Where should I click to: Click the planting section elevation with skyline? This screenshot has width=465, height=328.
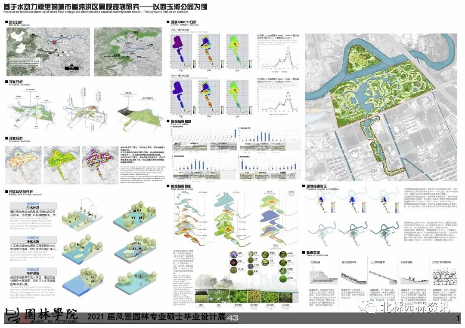(x=247, y=281)
